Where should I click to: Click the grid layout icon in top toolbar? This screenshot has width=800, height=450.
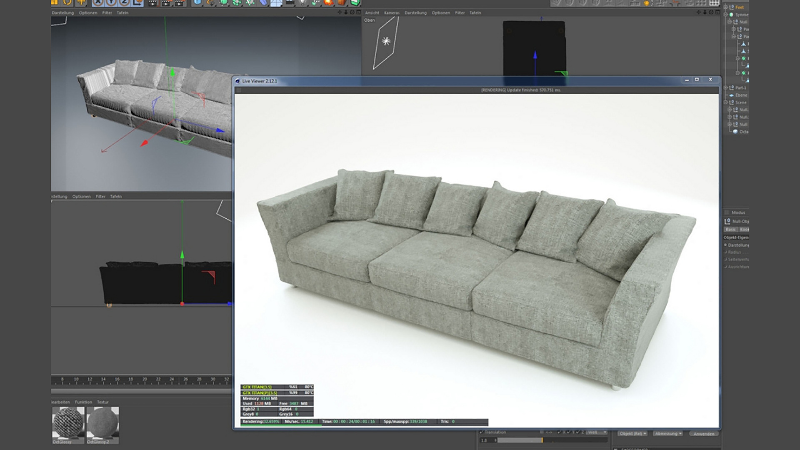(x=714, y=2)
